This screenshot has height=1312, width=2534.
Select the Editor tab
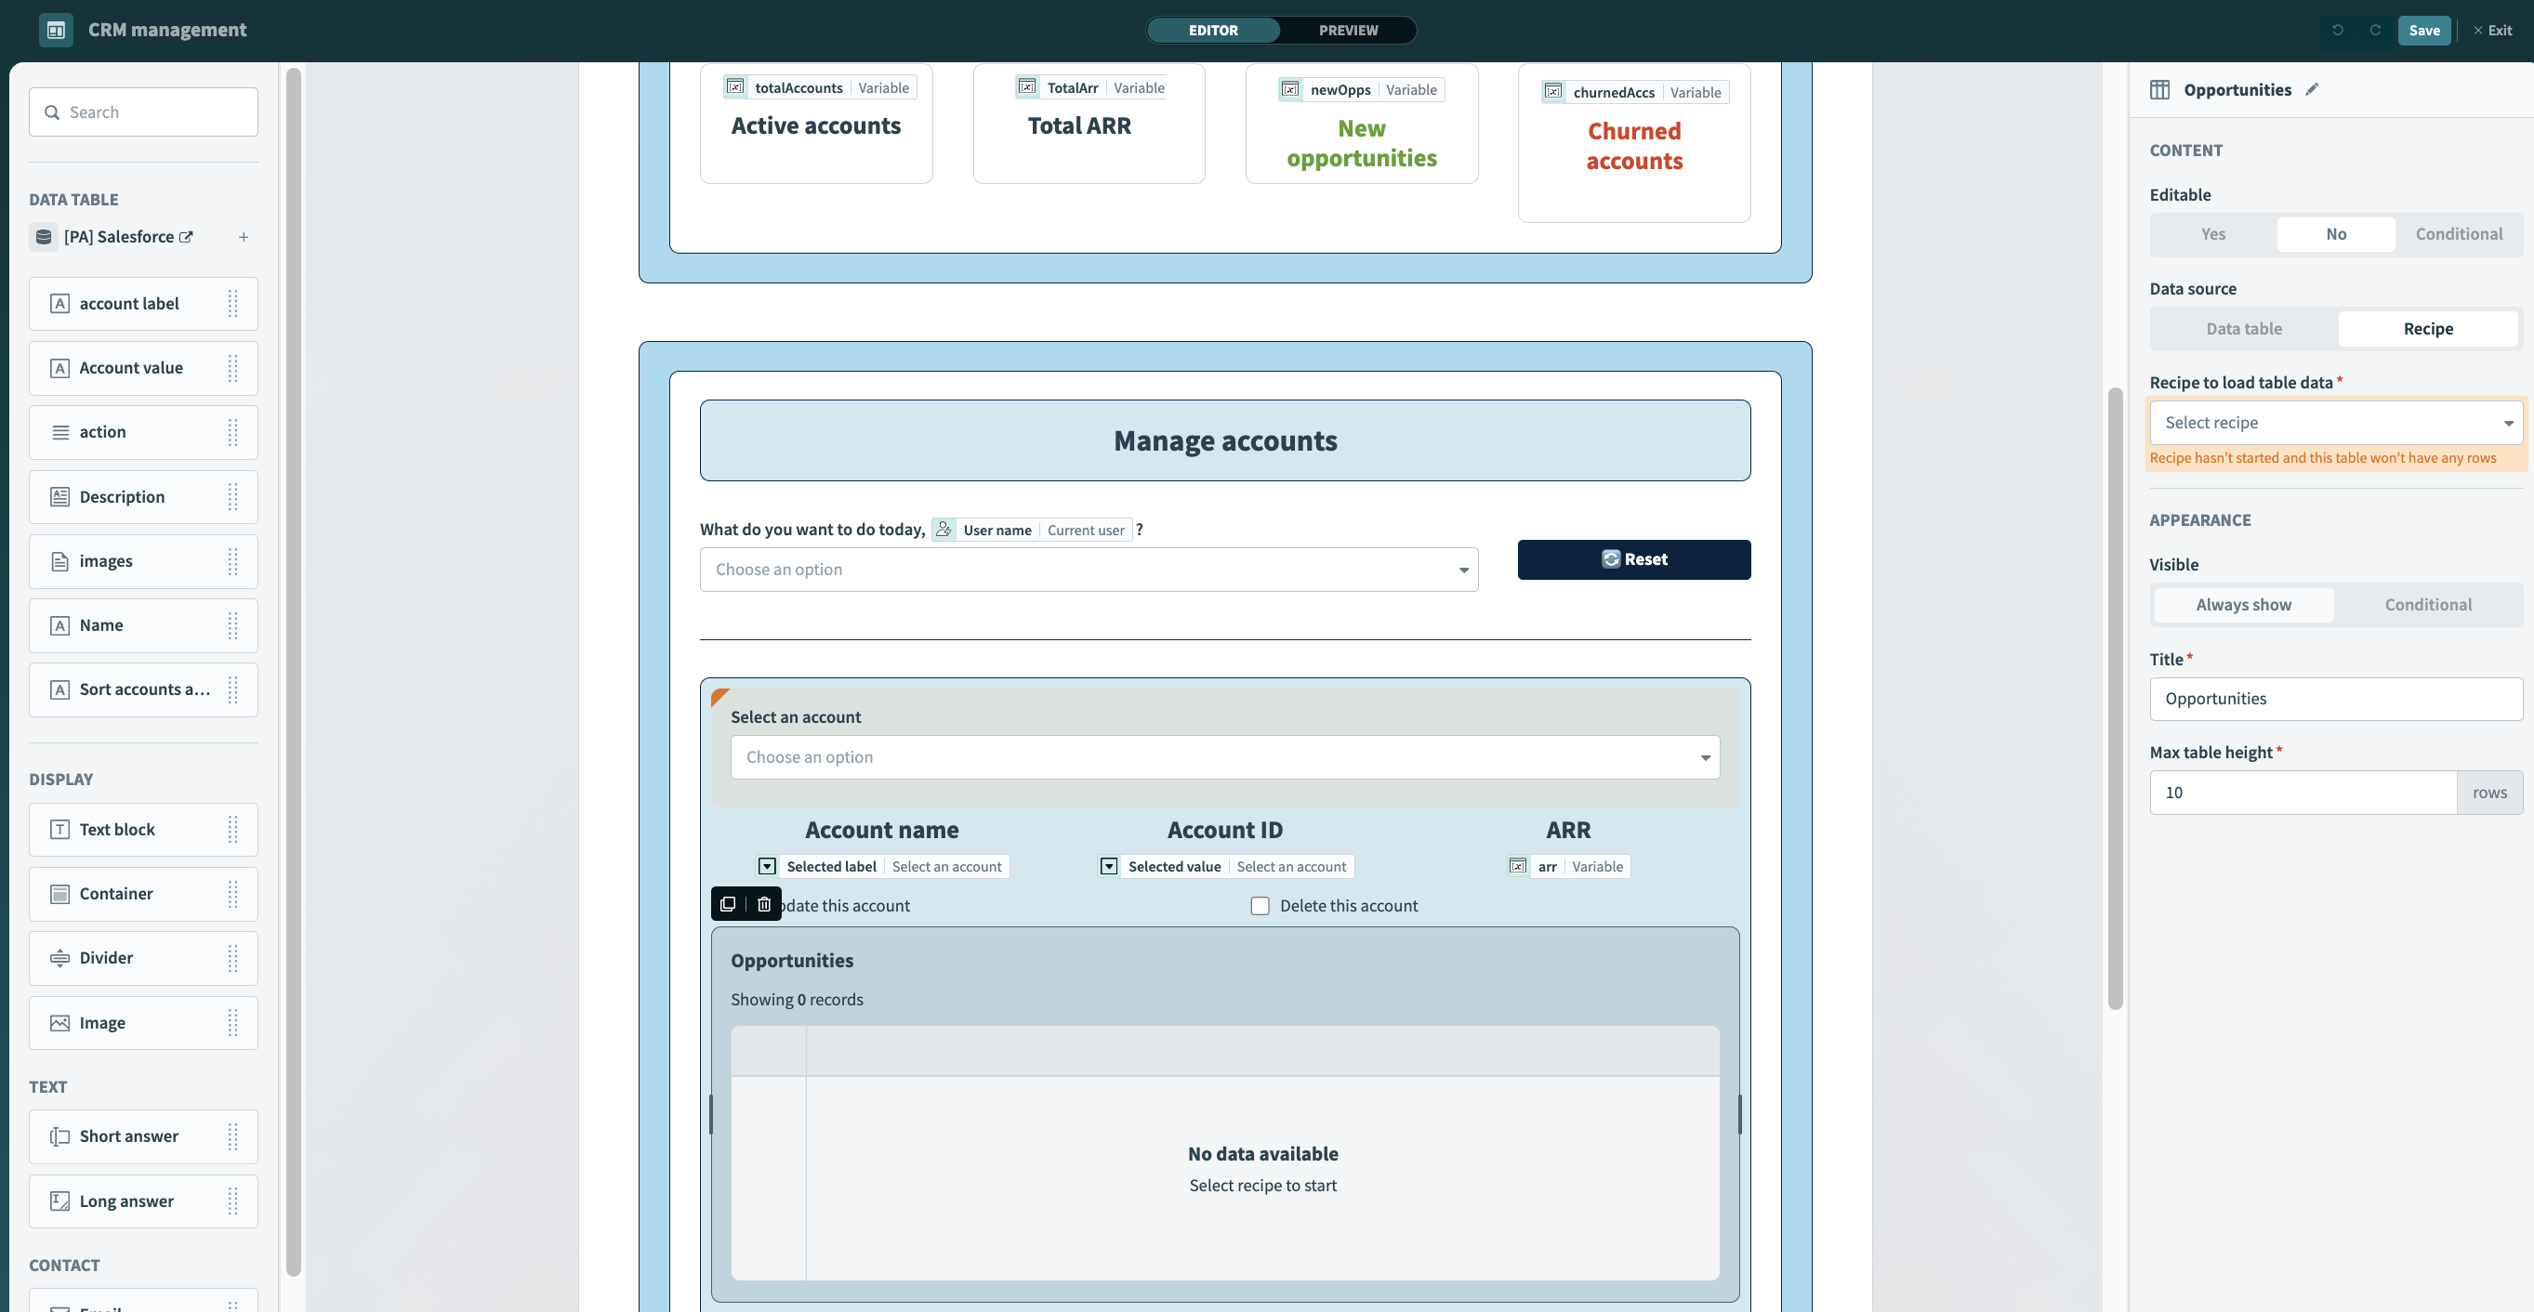[1216, 31]
